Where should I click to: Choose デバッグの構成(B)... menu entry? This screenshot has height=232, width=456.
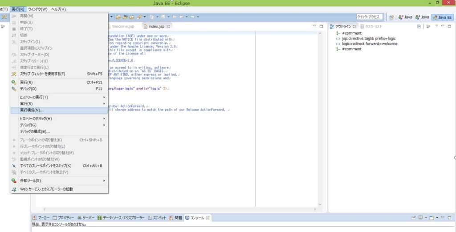(x=59, y=131)
